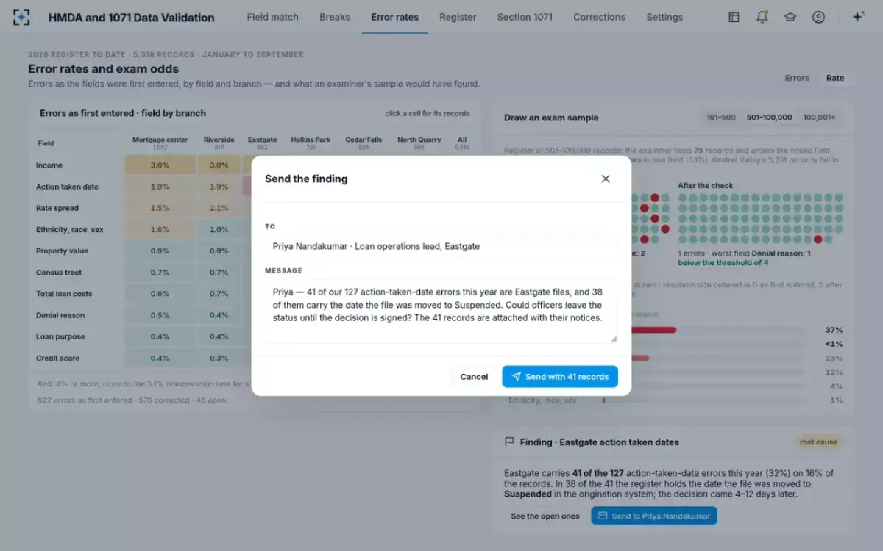Cancel the finding message
This screenshot has height=551, width=883.
pos(474,377)
